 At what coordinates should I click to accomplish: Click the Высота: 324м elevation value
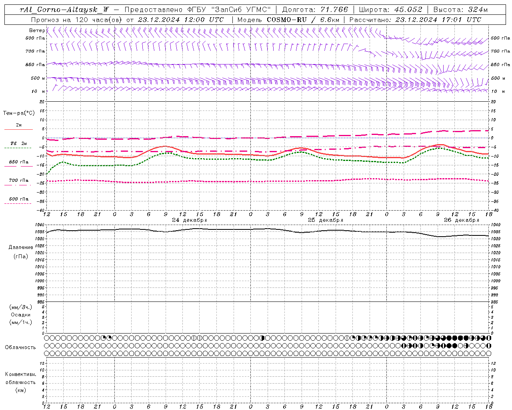460,10
